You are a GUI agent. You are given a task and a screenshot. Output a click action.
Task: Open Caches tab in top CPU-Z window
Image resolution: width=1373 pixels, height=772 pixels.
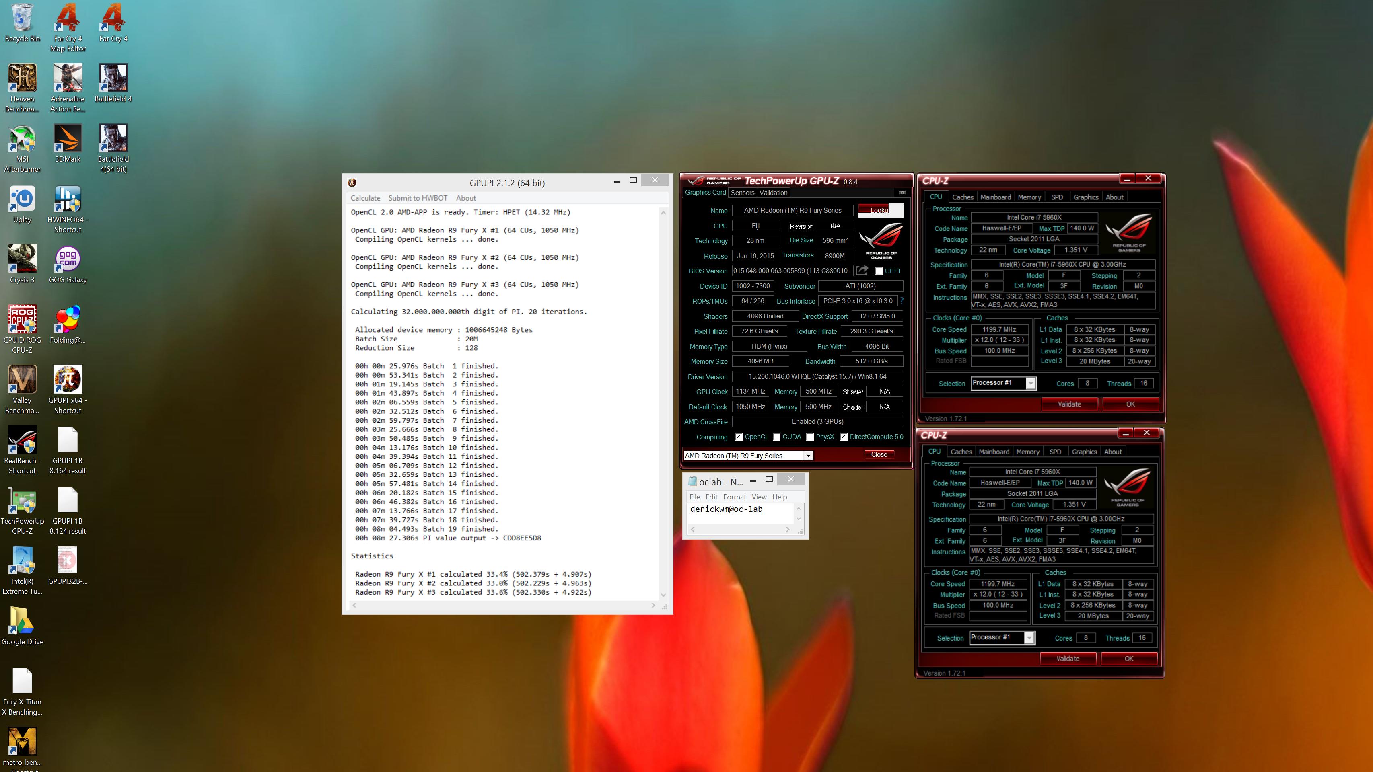tap(963, 197)
